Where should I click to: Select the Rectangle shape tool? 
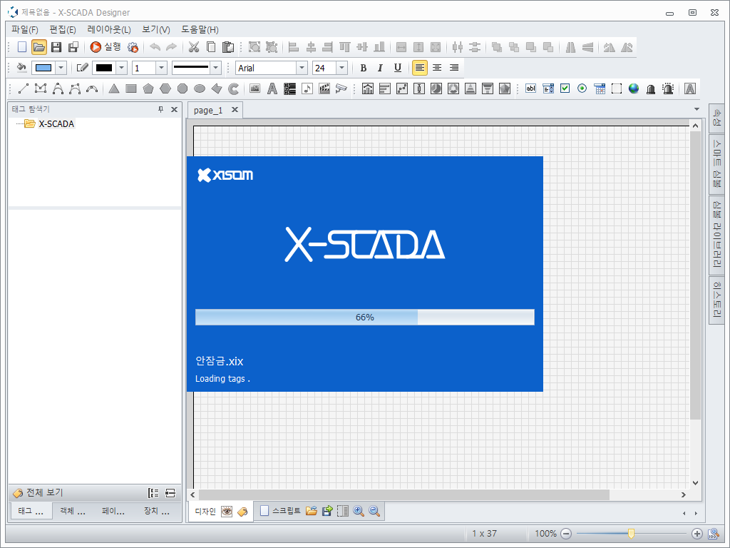131,88
